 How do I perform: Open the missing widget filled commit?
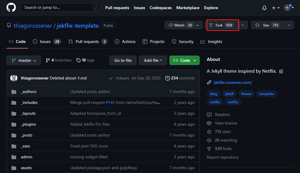click(x=89, y=157)
